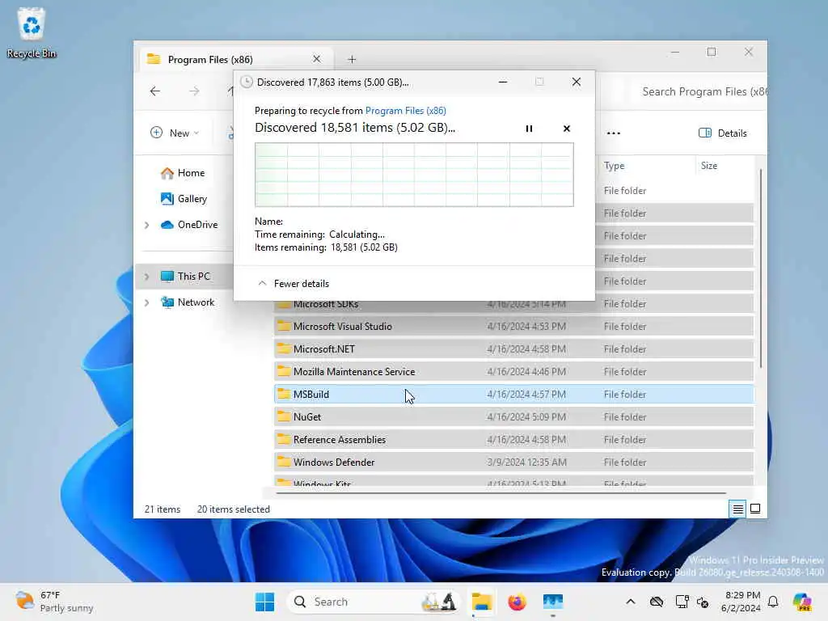Open See more options ellipsis
The width and height of the screenshot is (828, 621).
click(614, 133)
